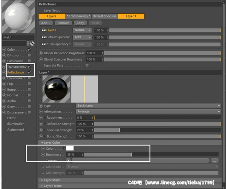Expand the Reflection Strength triangle
This screenshot has height=189, width=226.
[x=45, y=123]
